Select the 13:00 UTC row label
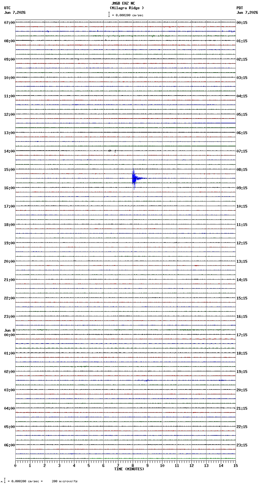Viewport: 260px width, 485px height. (9, 133)
